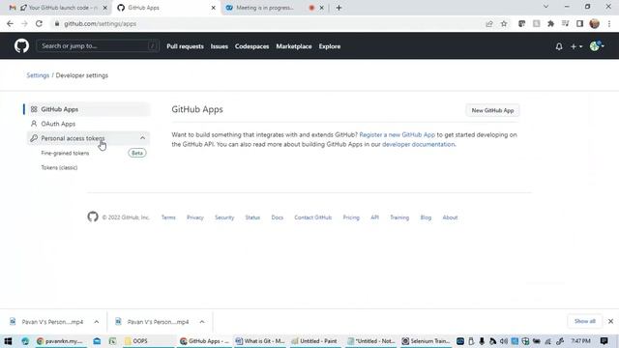Click the address bar URL

click(x=100, y=23)
